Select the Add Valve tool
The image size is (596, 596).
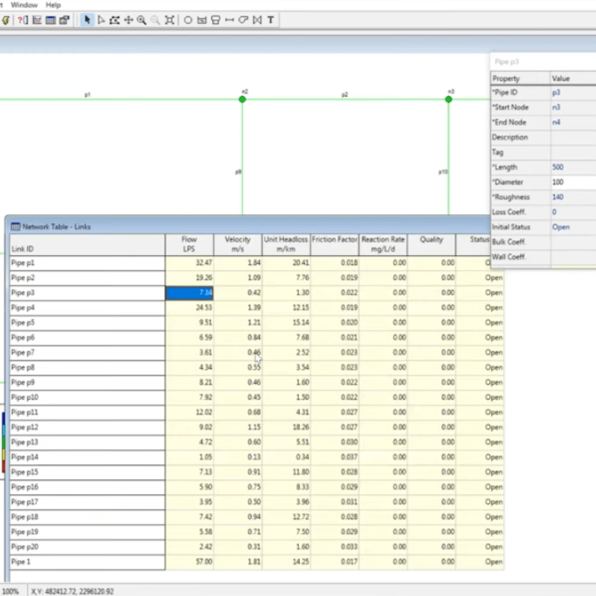click(257, 20)
